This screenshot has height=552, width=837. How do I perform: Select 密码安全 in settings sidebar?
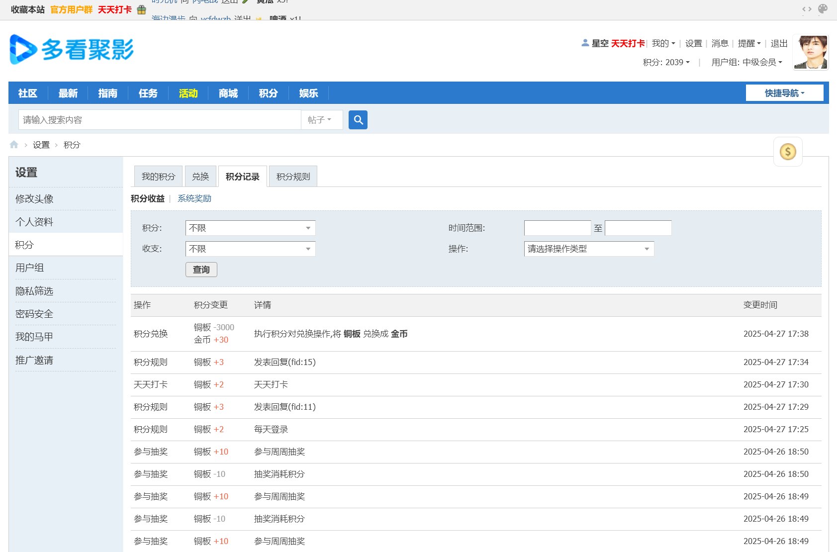(34, 314)
